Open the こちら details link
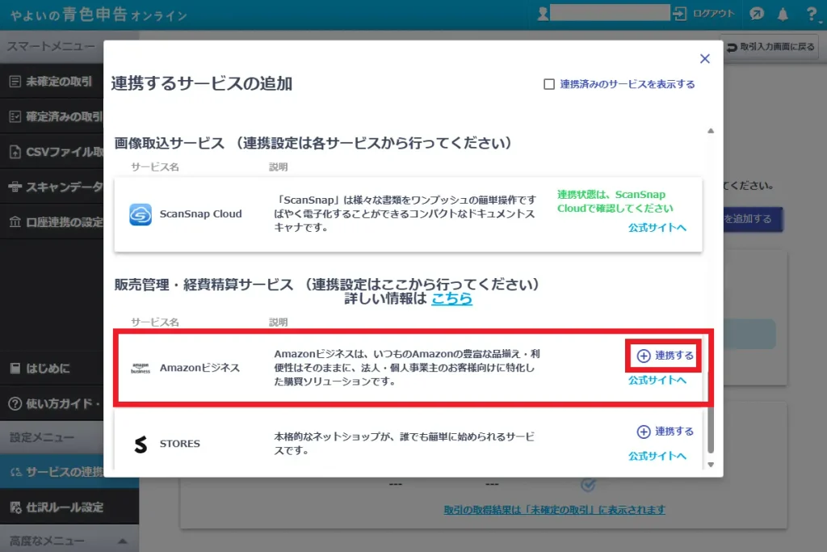 [451, 299]
